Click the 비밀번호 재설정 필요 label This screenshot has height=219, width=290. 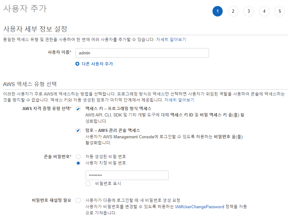point(52,200)
